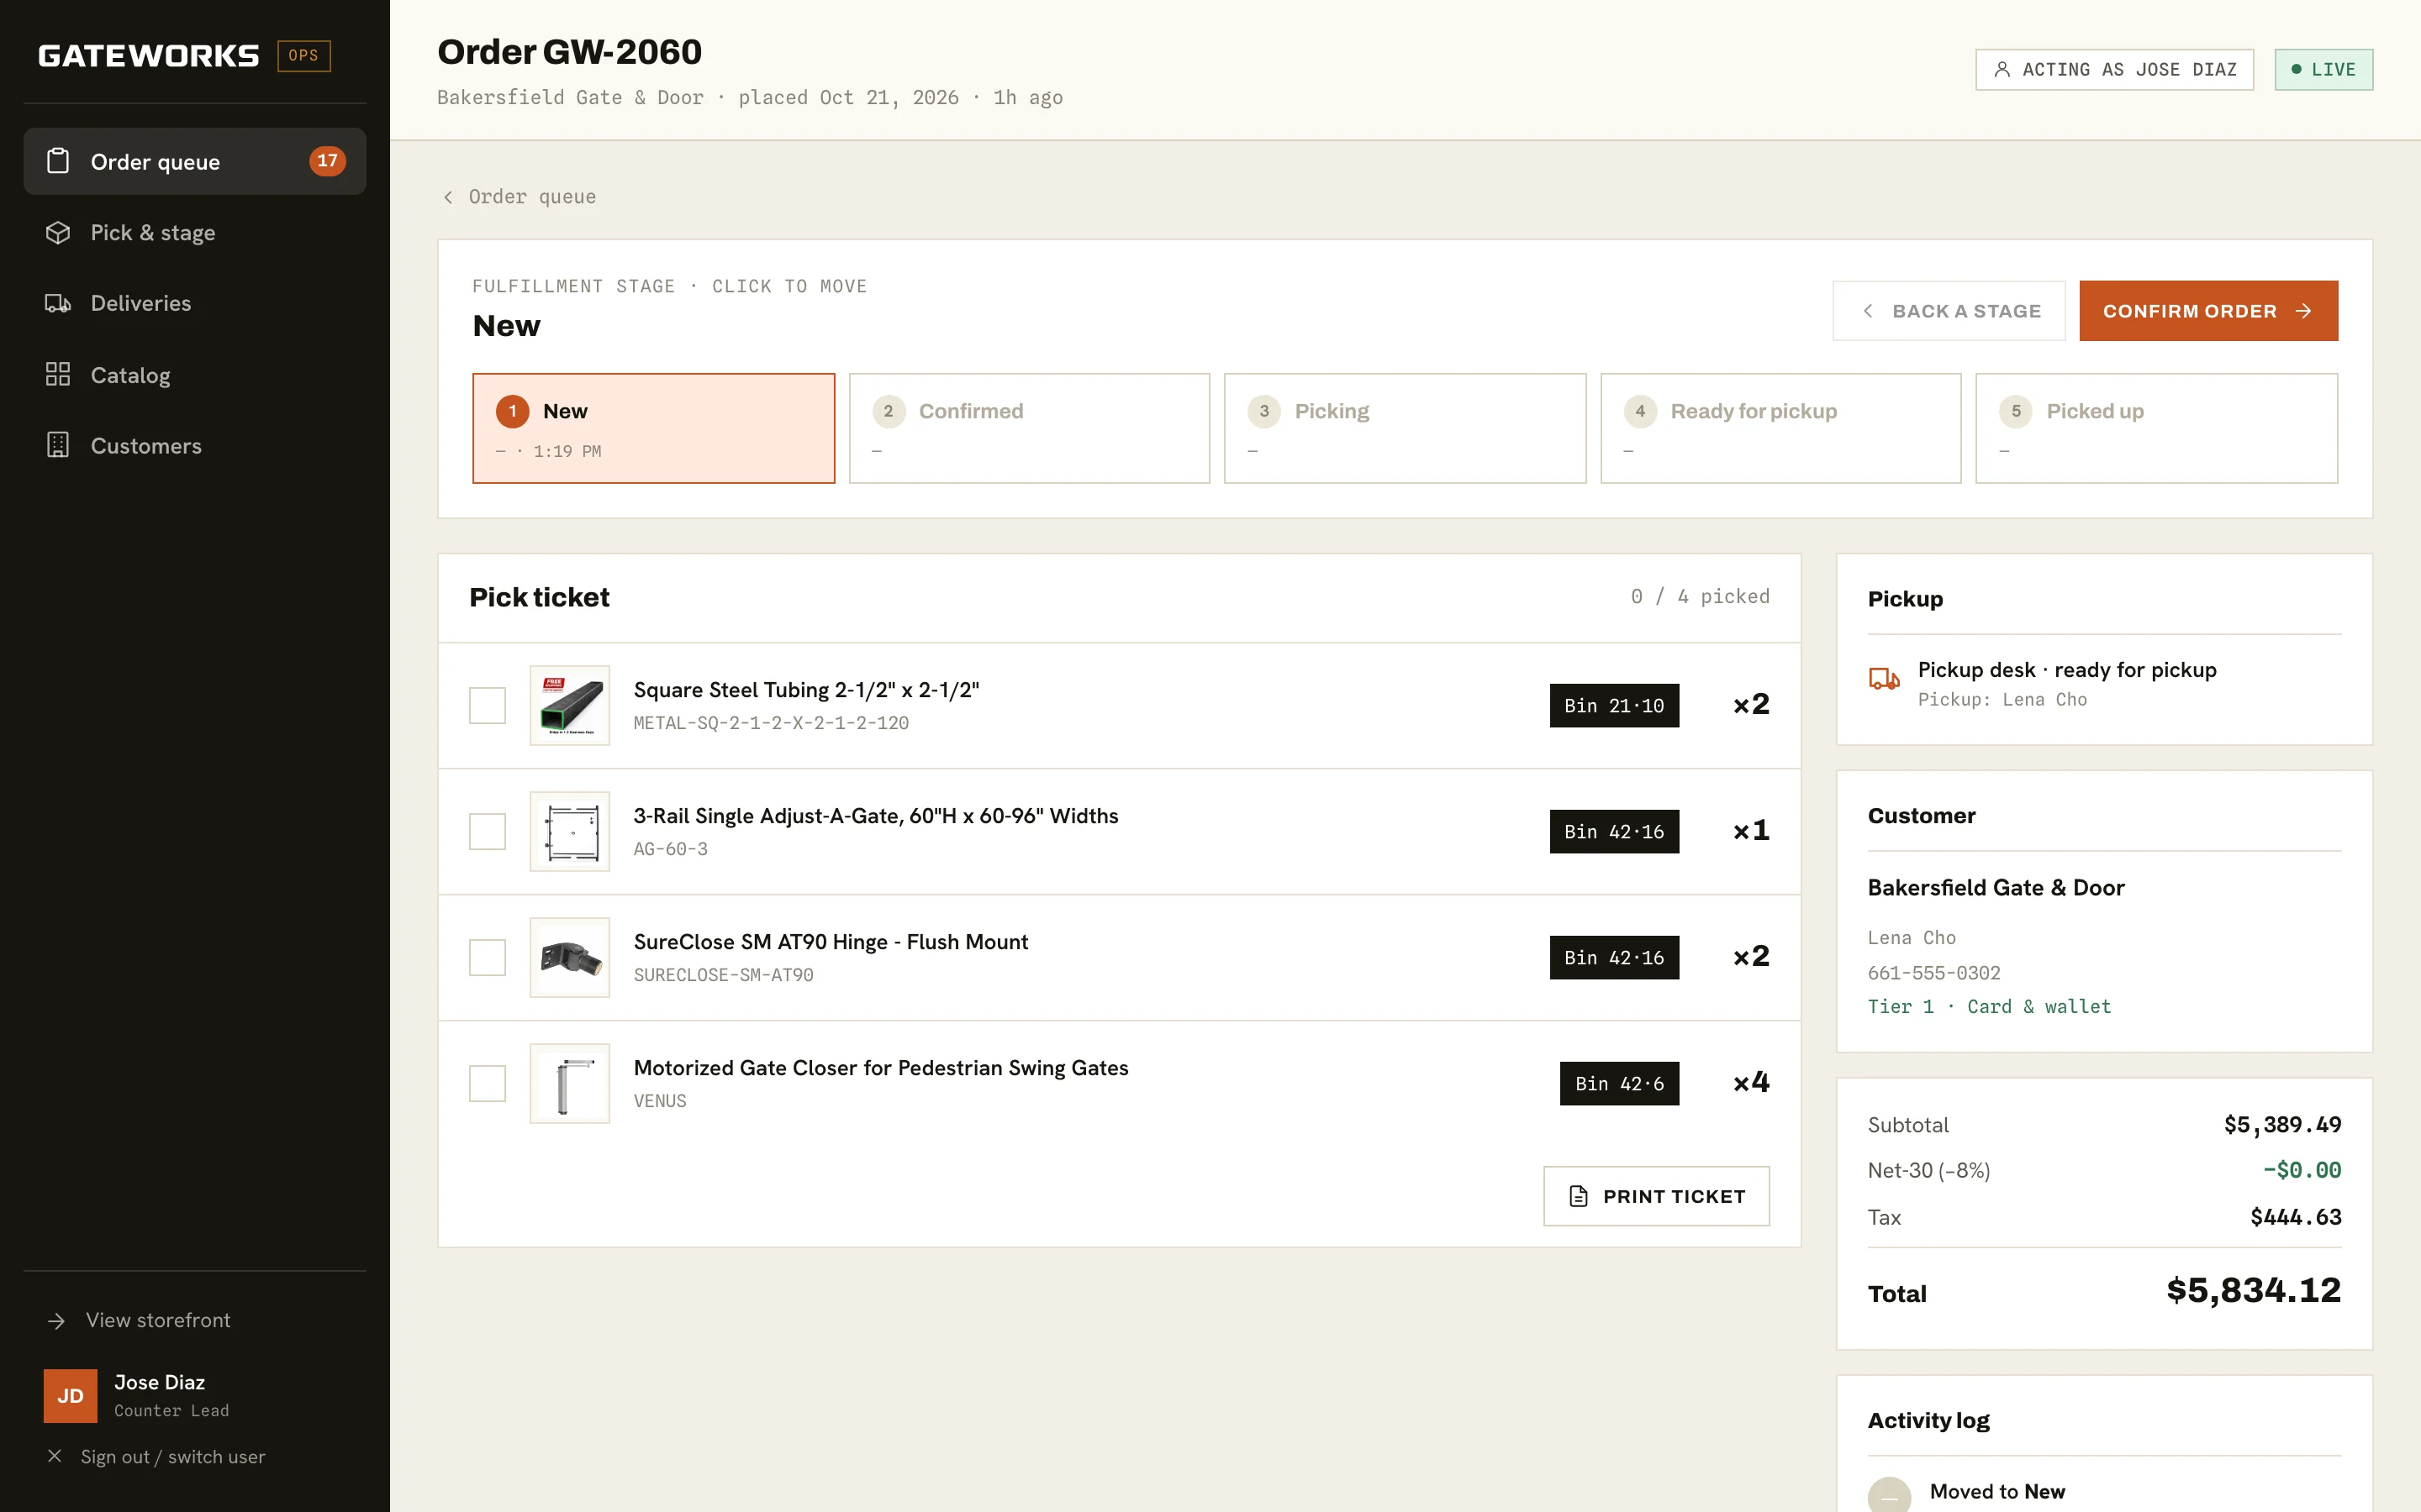The height and width of the screenshot is (1512, 2421).
Task: Click the arrow icon on Confirm Order
Action: (x=2304, y=311)
